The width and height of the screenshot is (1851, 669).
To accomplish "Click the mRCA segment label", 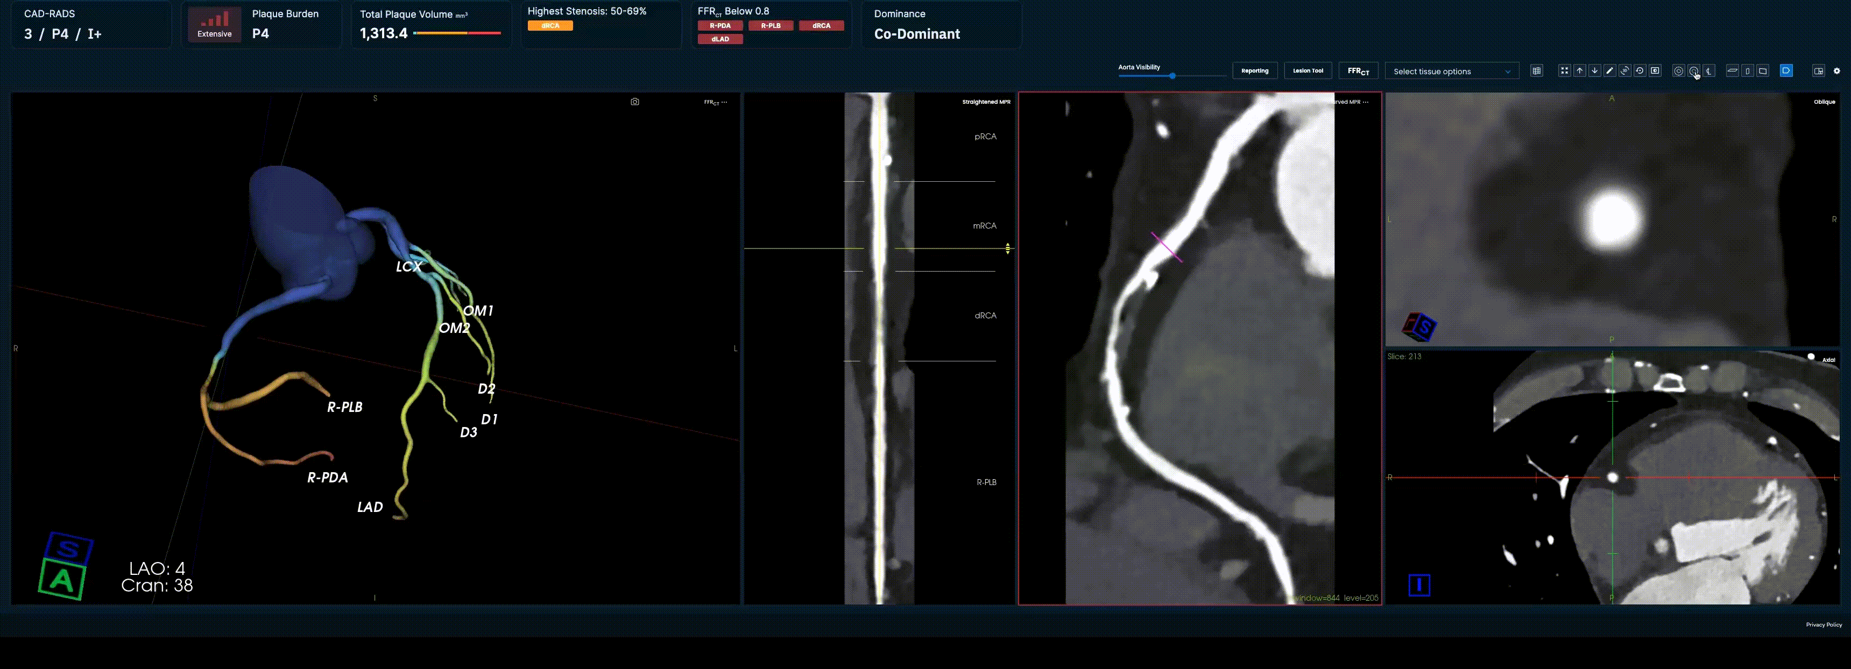I will pyautogui.click(x=985, y=225).
